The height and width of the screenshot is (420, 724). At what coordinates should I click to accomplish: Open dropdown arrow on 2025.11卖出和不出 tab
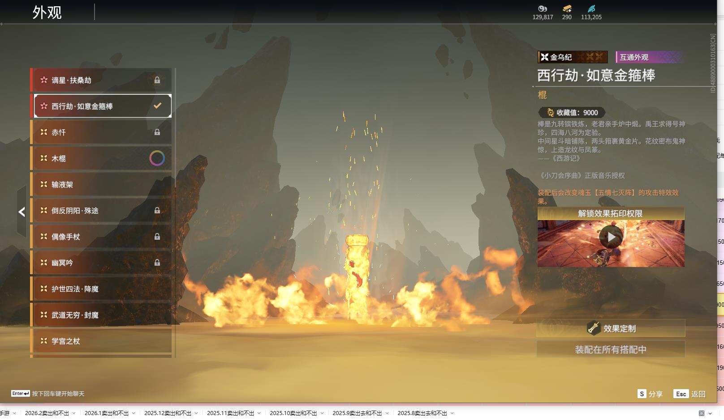tap(259, 413)
